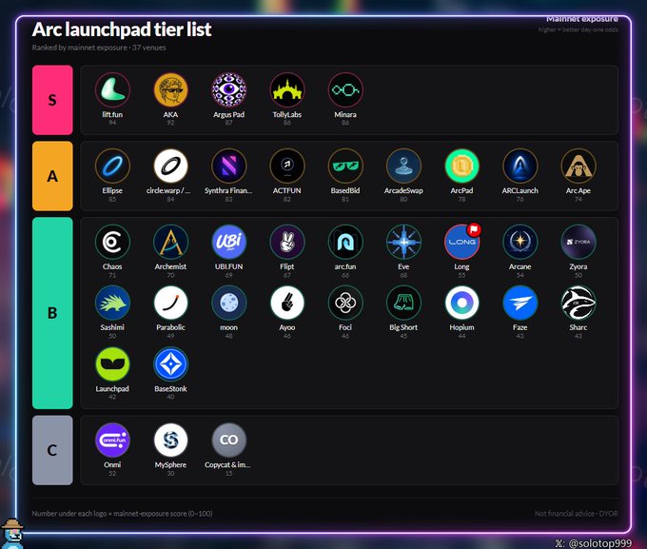Click the 'Synthra Finan...' name label
This screenshot has width=647, height=549.
pyautogui.click(x=228, y=190)
